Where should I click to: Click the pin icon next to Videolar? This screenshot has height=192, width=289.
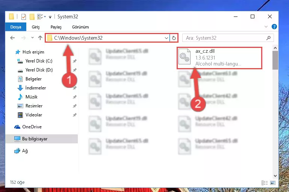pyautogui.click(x=75, y=115)
